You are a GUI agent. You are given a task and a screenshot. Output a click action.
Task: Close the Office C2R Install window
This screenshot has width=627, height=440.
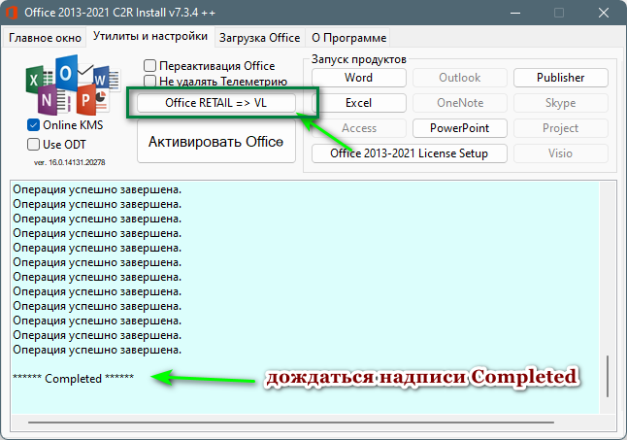tap(604, 13)
